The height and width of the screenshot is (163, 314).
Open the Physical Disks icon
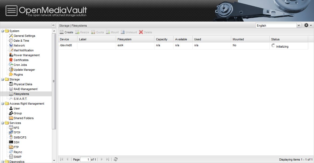[11, 84]
